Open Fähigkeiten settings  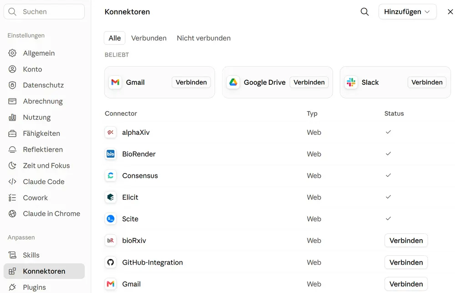coord(44,134)
